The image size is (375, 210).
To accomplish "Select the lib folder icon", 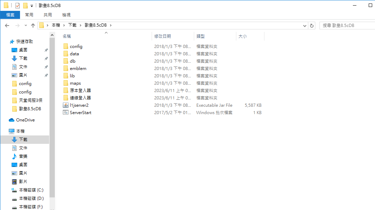I will pyautogui.click(x=66, y=76).
